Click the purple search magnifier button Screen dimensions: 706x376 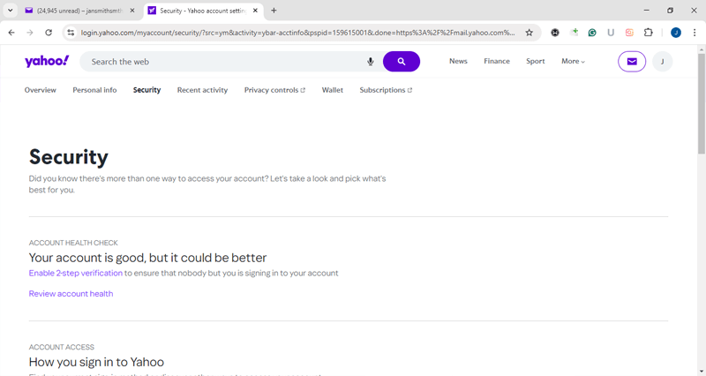[401, 62]
